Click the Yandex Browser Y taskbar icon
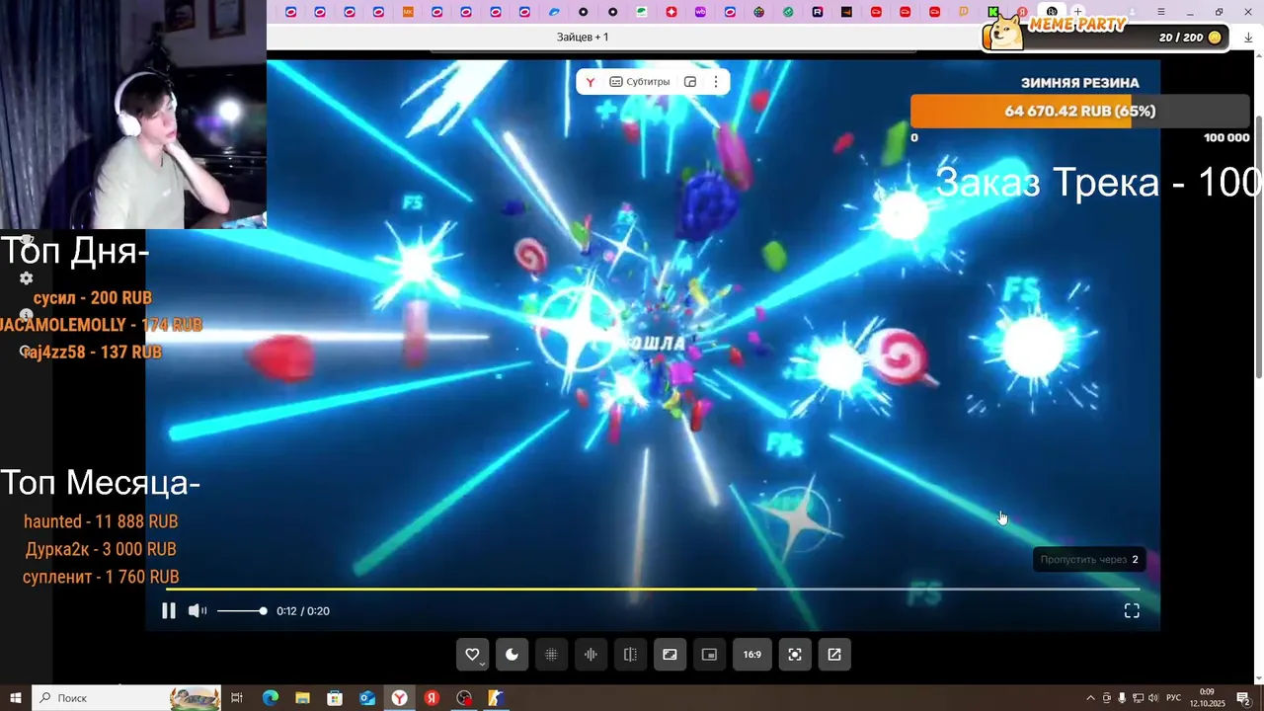 pos(400,698)
